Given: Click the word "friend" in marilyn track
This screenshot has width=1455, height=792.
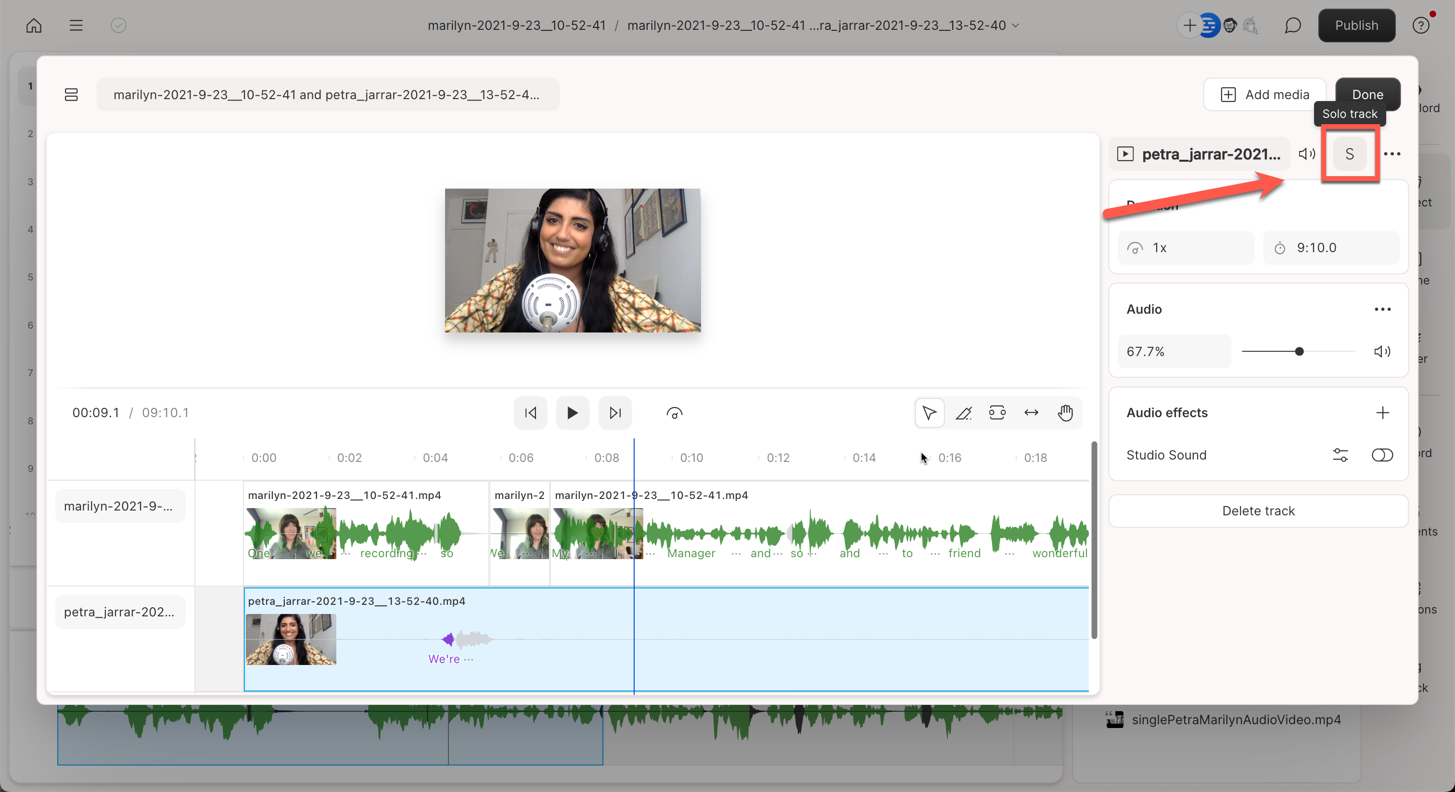Looking at the screenshot, I should pyautogui.click(x=964, y=553).
